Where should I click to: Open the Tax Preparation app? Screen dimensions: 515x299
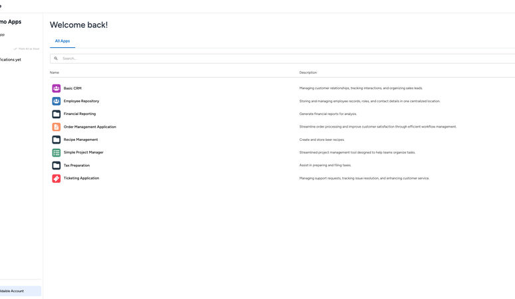point(76,165)
